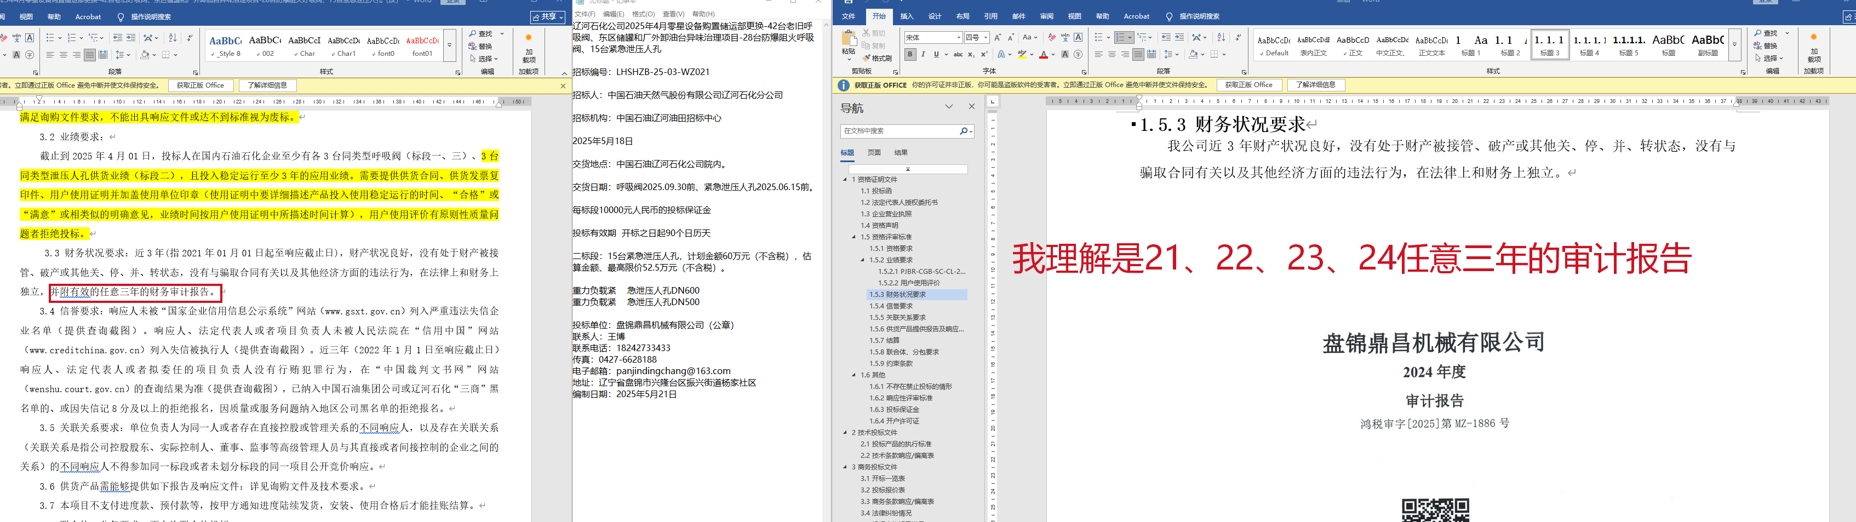This screenshot has width=1856, height=522.
Task: Show paragraph marks in right Word ribbon
Action: point(1238,37)
